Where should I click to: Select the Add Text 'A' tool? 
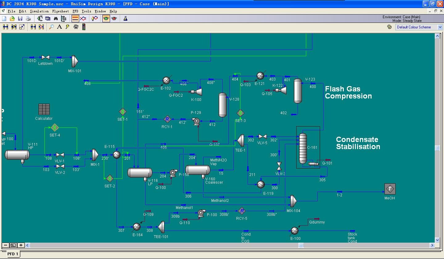60,27
